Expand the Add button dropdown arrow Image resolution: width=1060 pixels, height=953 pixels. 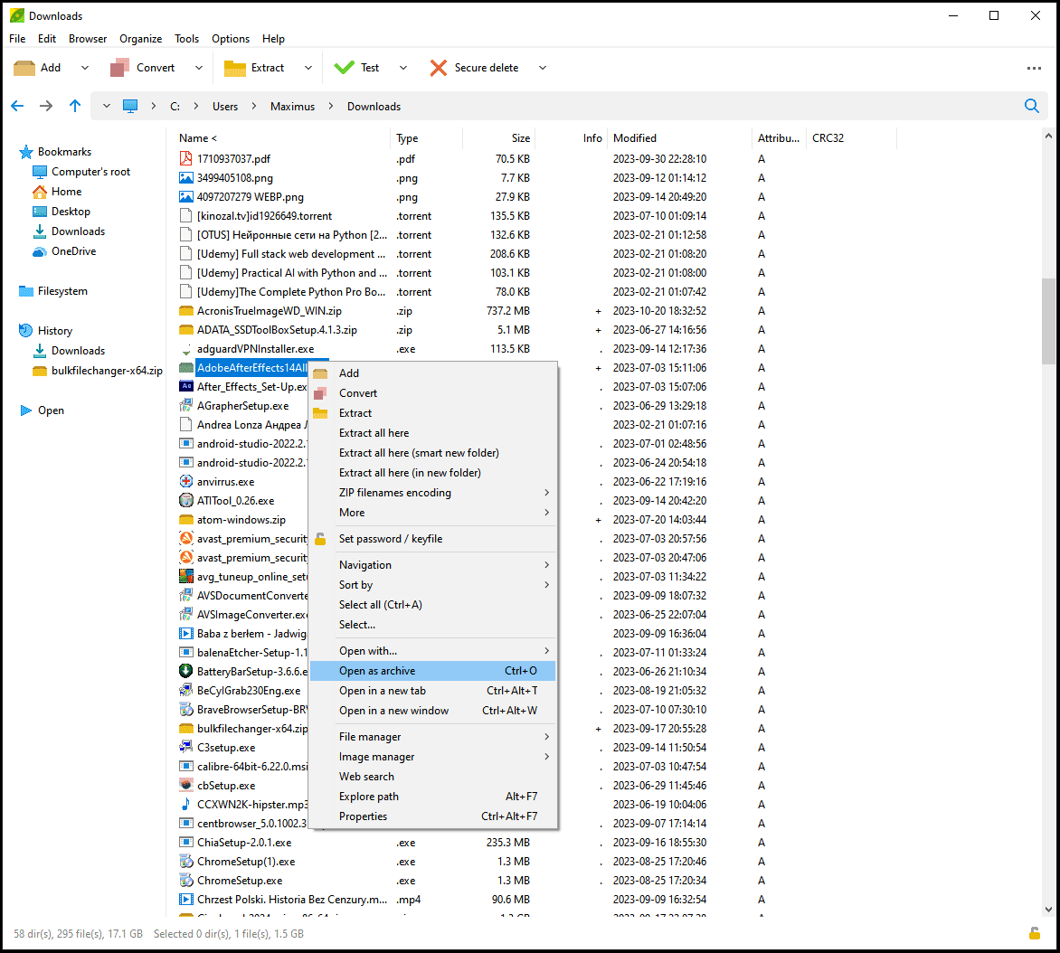pyautogui.click(x=84, y=68)
